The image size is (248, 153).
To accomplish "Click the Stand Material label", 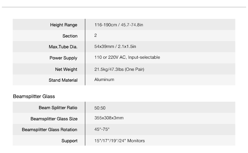I will click(x=63, y=80).
